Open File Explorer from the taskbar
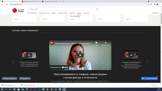Image resolution: width=162 pixels, height=91 pixels. (14, 89)
